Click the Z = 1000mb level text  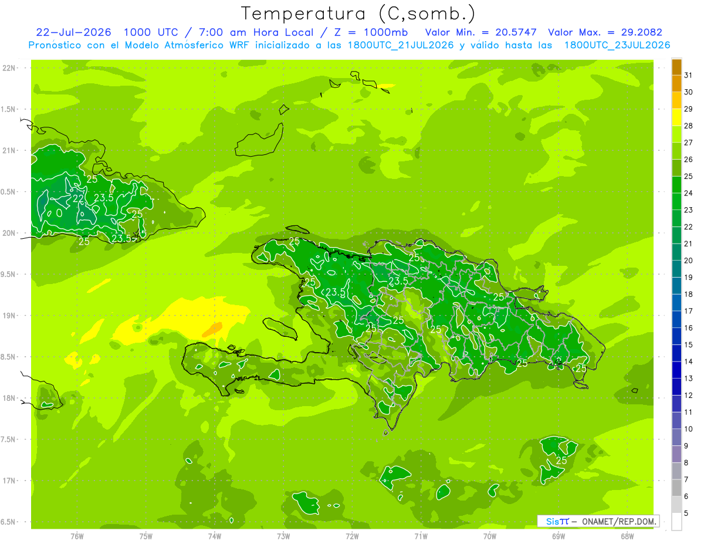tap(373, 32)
